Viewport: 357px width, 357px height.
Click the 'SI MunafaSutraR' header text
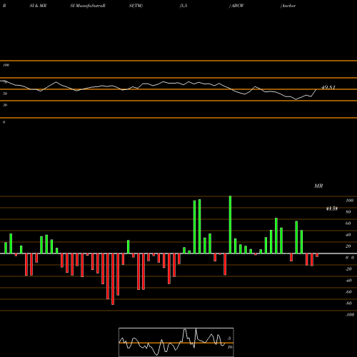pos(88,6)
